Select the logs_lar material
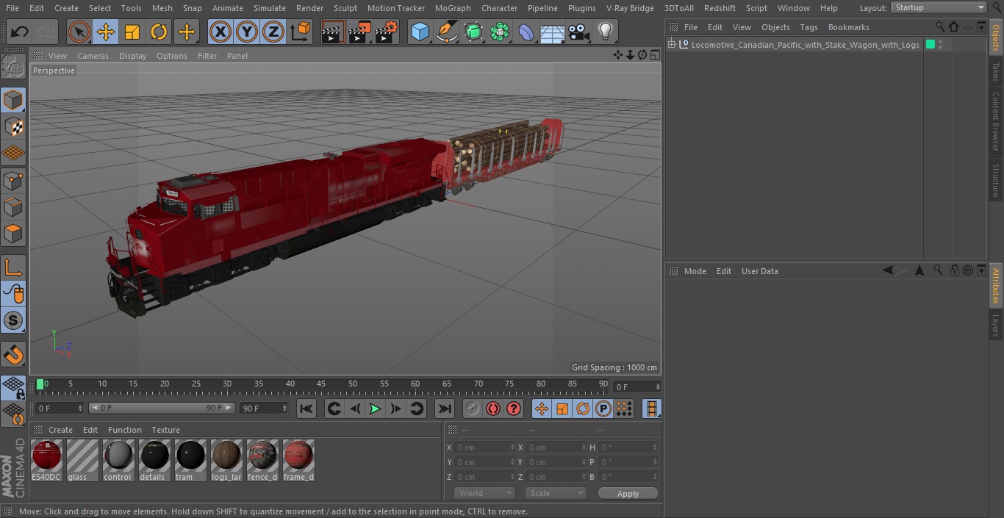The width and height of the screenshot is (1004, 518). click(x=226, y=460)
